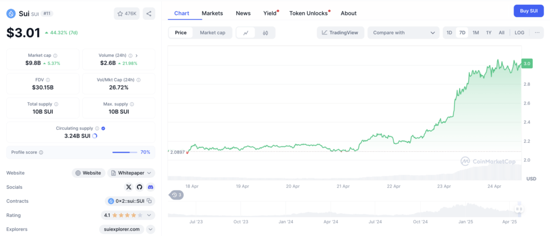The width and height of the screenshot is (550, 236).
Task: Click circulating supply progress ring icon
Action: 95,136
